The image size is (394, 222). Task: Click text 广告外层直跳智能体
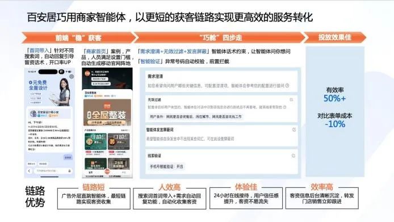point(85,196)
